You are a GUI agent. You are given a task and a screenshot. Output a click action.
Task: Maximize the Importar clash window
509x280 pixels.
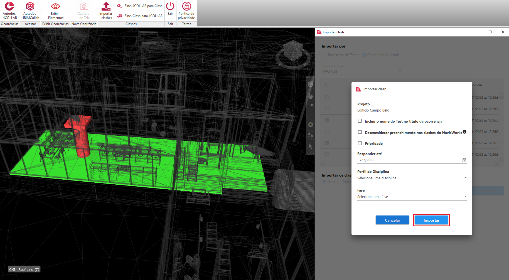[490, 32]
